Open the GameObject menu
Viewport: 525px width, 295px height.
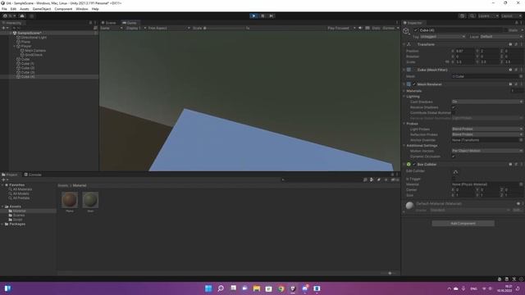pos(42,9)
